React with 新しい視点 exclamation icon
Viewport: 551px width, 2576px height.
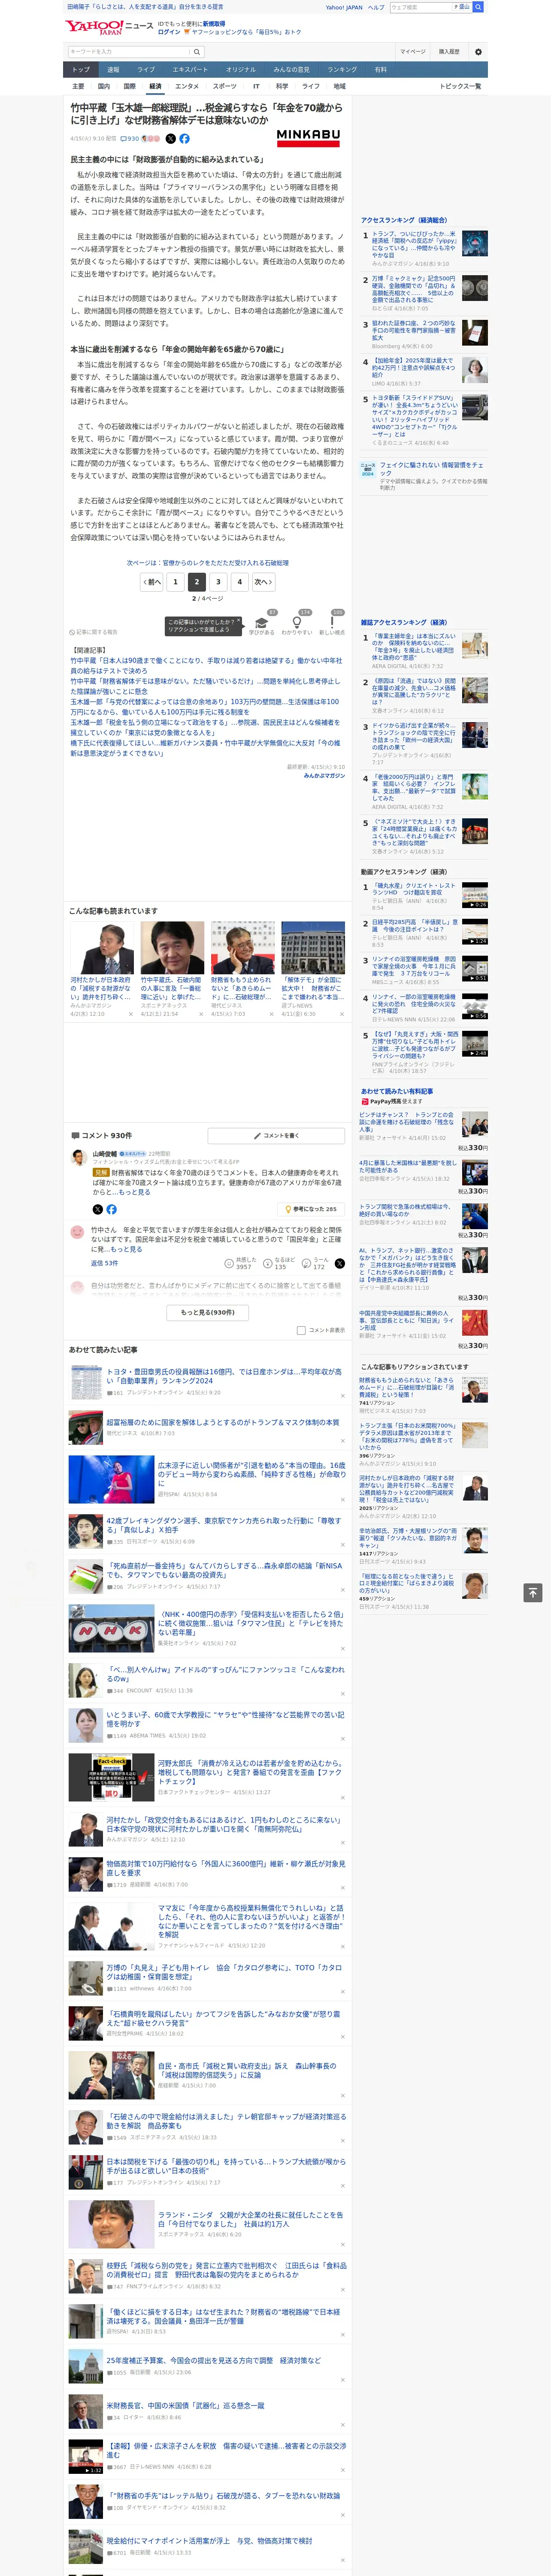pyautogui.click(x=332, y=622)
